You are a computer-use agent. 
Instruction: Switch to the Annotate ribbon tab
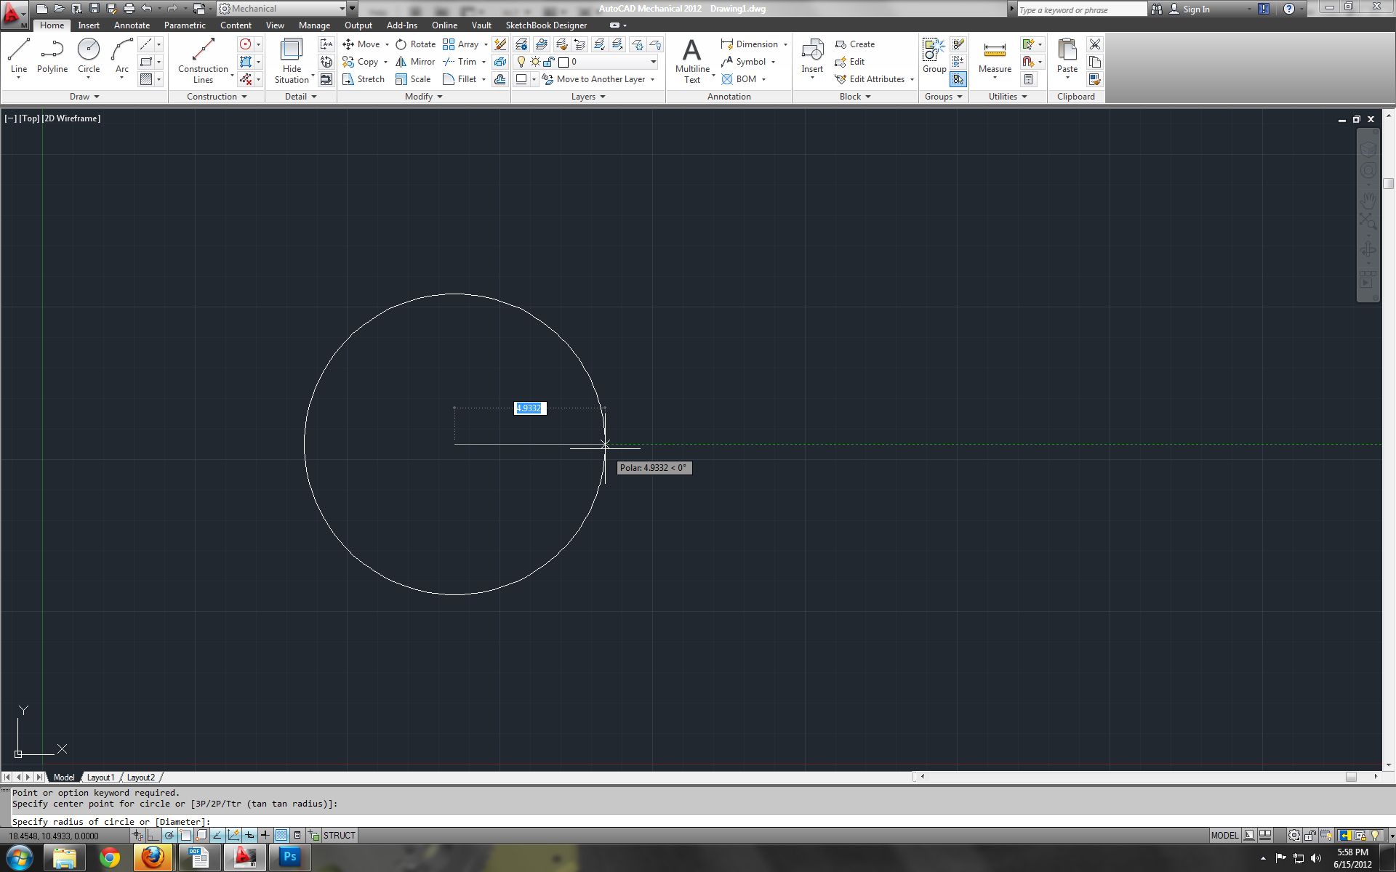[132, 25]
